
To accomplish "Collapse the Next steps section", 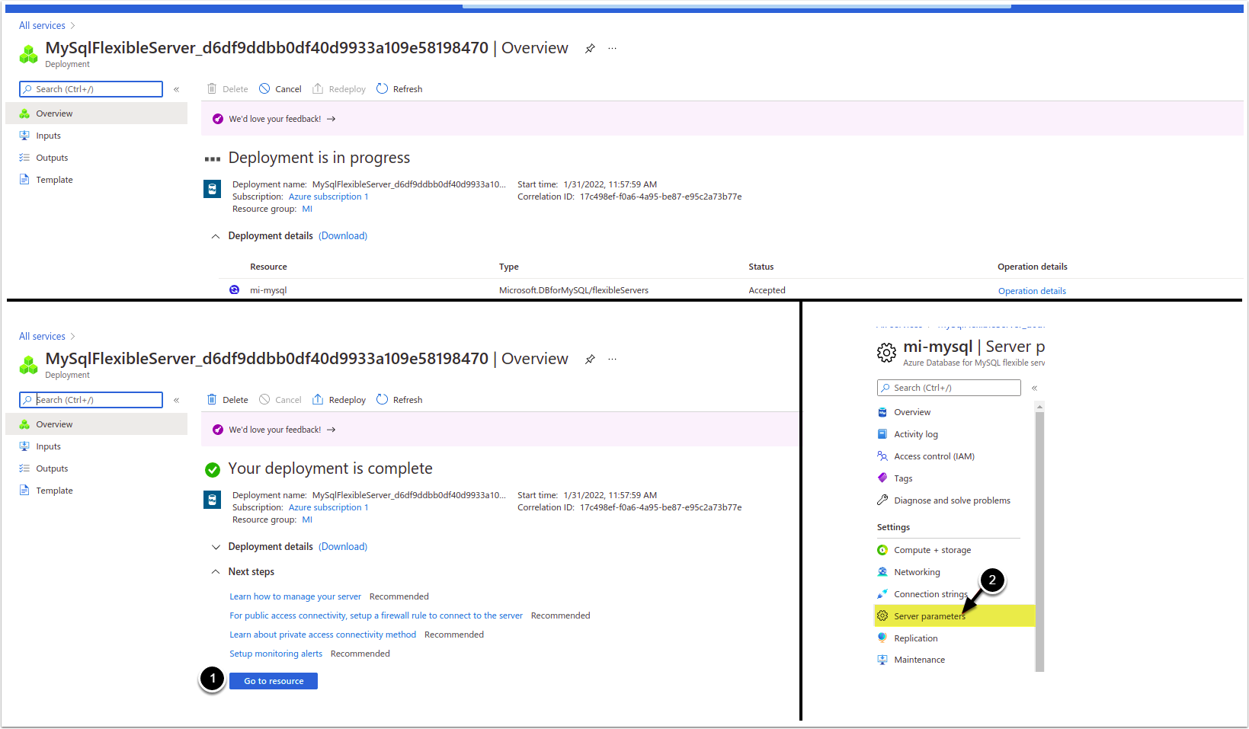I will coord(216,572).
